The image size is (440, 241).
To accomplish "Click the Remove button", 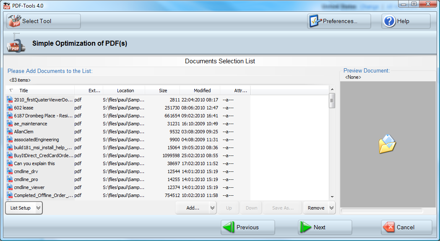I will (316, 208).
